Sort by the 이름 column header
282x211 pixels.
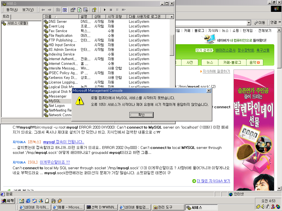click(61, 16)
